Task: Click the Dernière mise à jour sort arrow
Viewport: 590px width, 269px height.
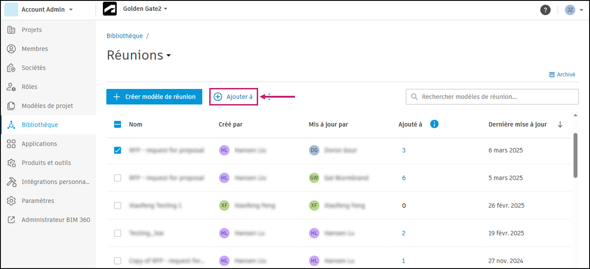Action: 560,124
